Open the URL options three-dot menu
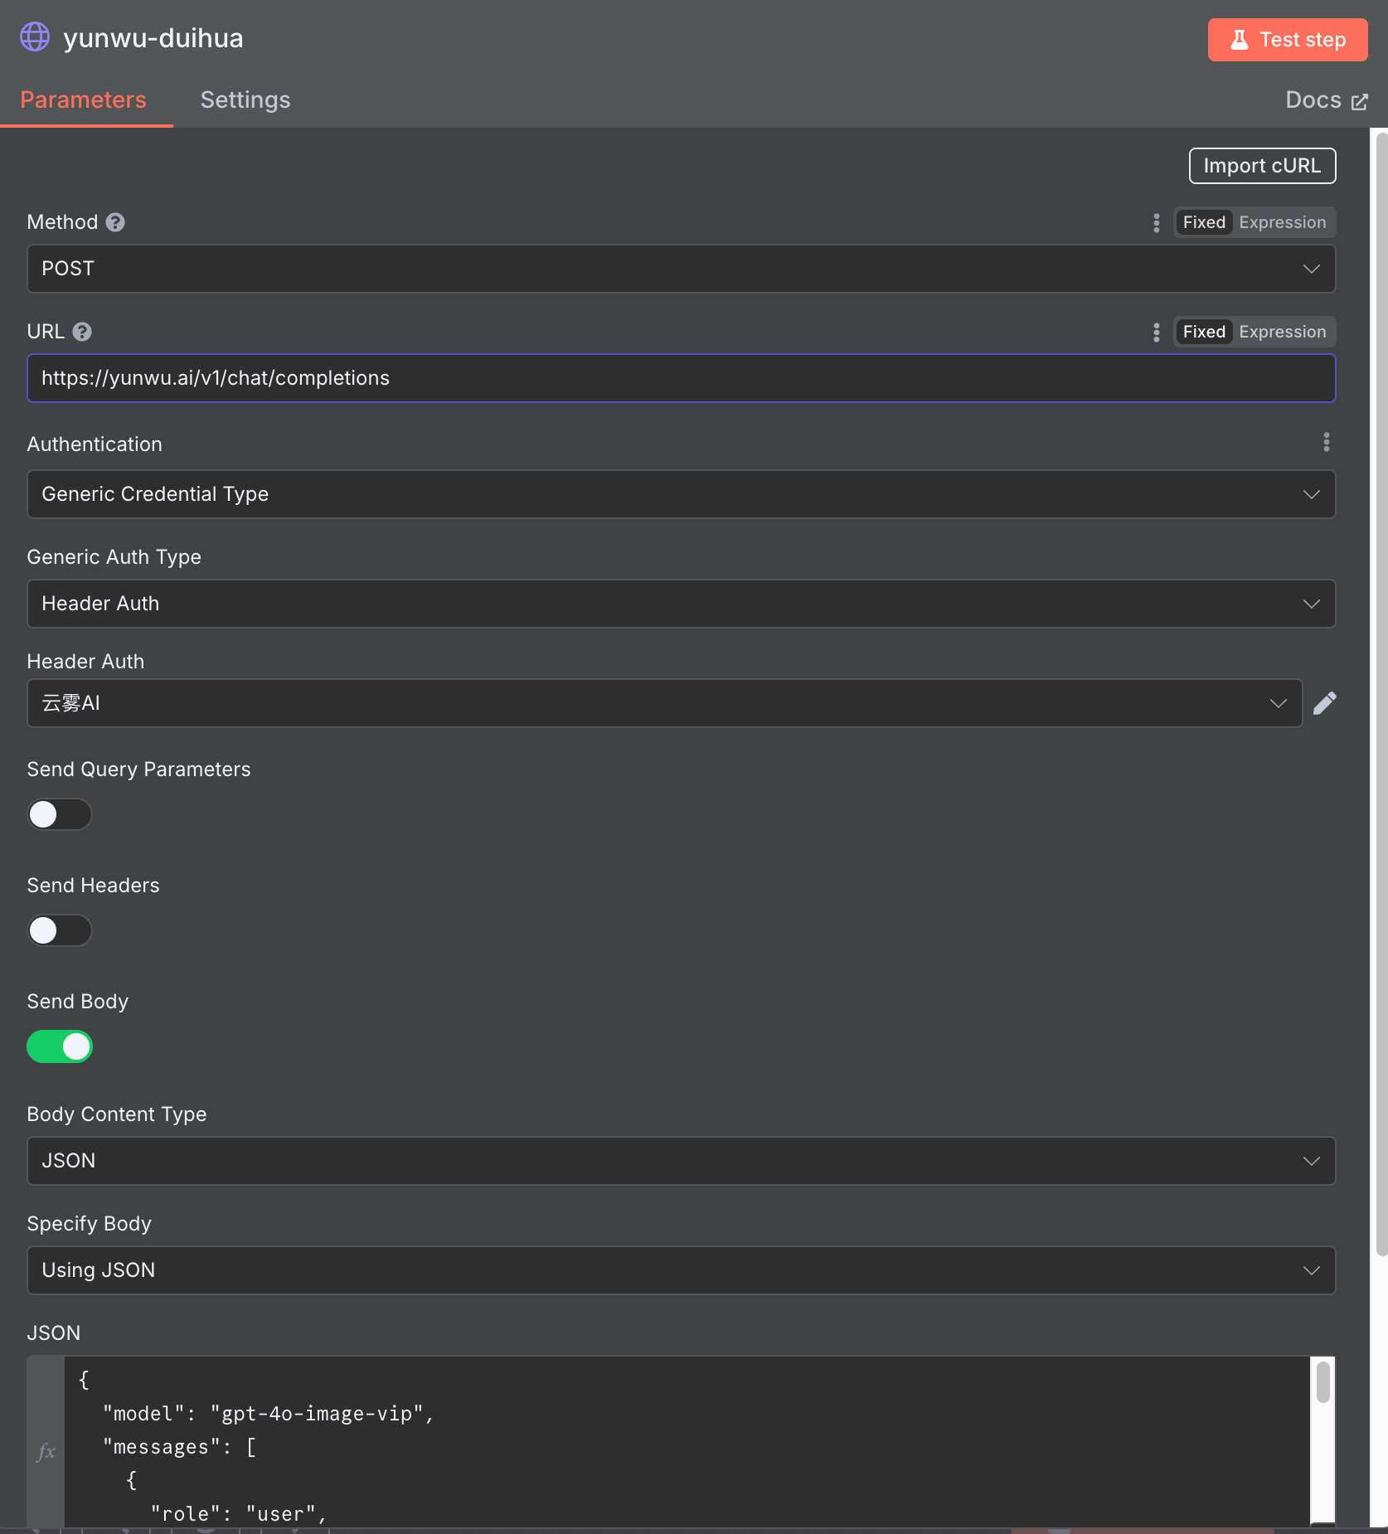1388x1534 pixels. coord(1157,332)
